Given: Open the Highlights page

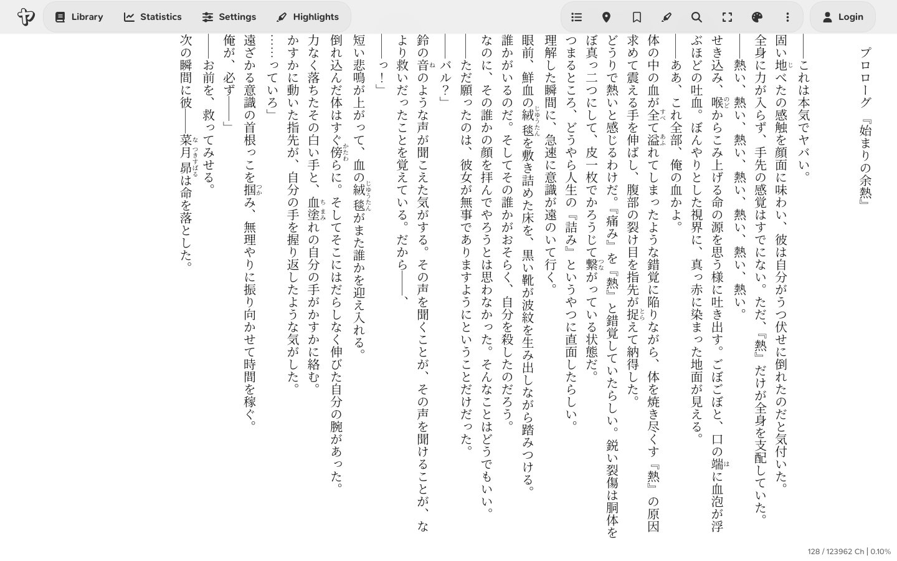Looking at the screenshot, I should [x=308, y=17].
